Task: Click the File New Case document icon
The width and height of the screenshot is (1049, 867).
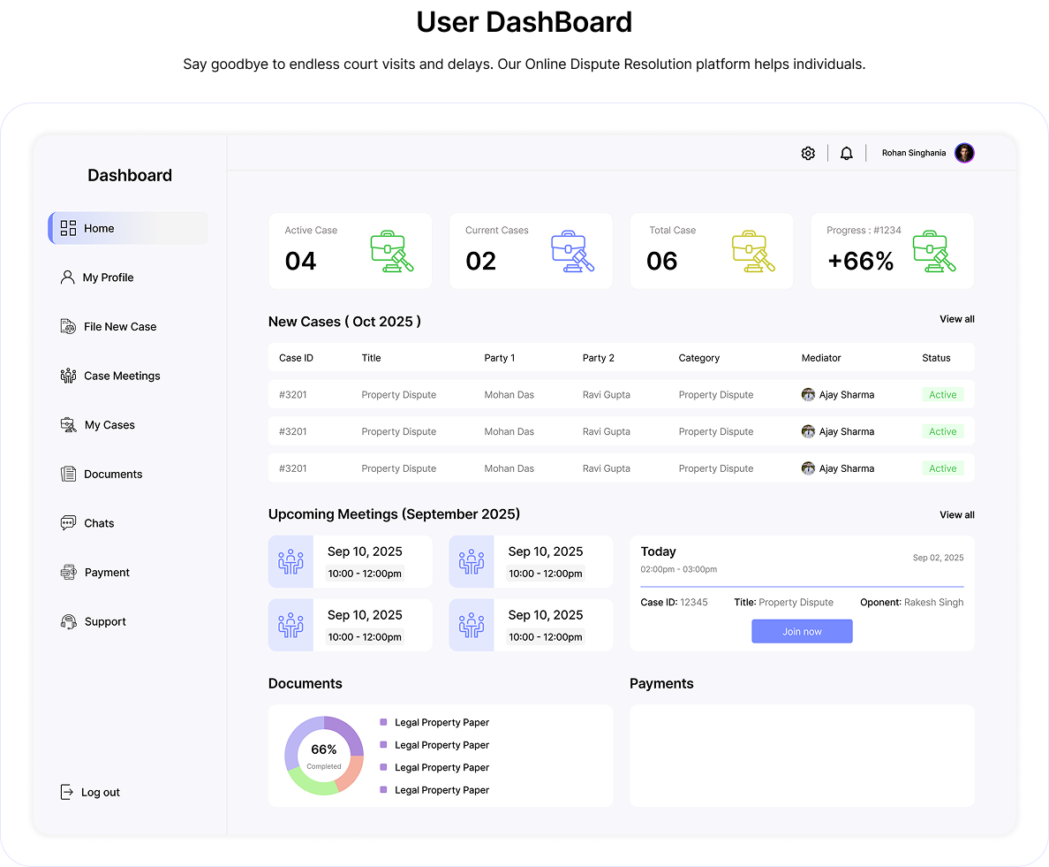Action: pyautogui.click(x=68, y=326)
